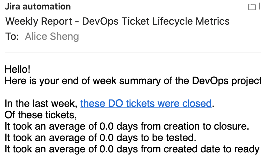Click the 0.0 value in tested line

click(106, 137)
